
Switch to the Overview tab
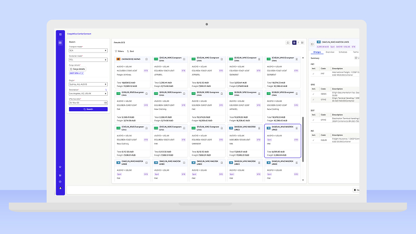[x=330, y=52]
